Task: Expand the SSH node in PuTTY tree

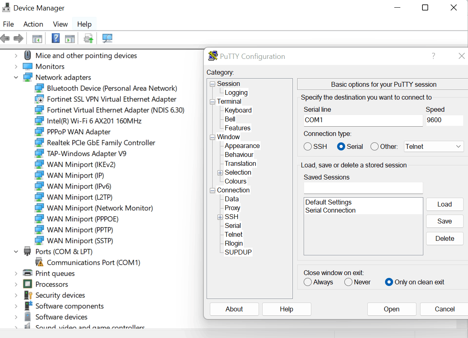Action: pyautogui.click(x=220, y=217)
